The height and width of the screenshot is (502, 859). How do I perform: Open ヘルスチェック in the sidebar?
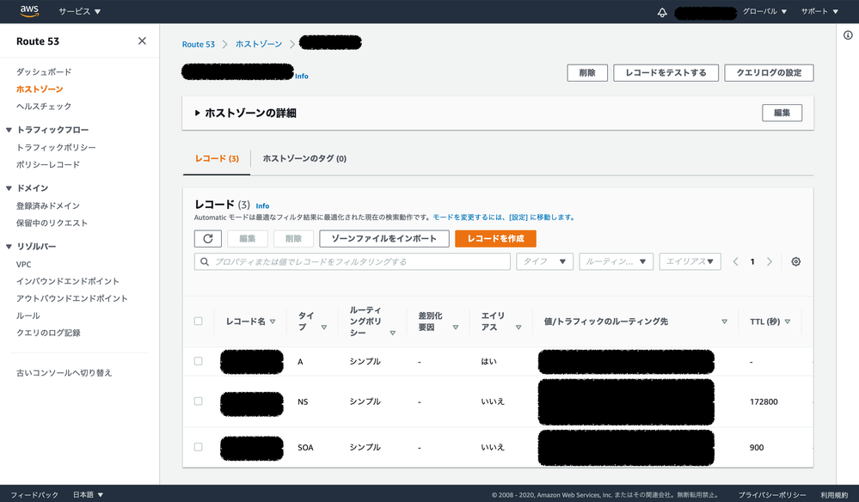[x=44, y=107]
